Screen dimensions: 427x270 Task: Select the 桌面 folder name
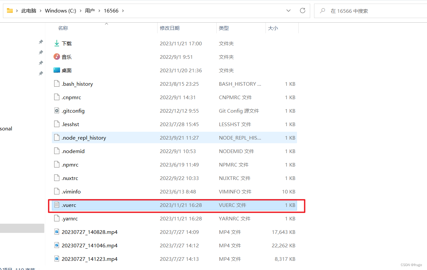(67, 70)
